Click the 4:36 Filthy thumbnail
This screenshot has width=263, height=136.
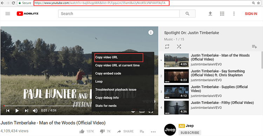(176, 108)
